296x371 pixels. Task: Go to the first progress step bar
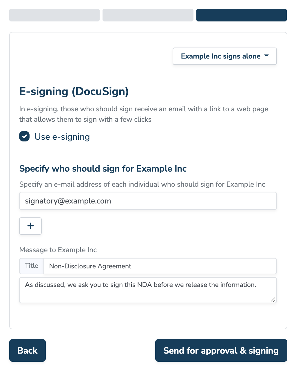click(54, 15)
